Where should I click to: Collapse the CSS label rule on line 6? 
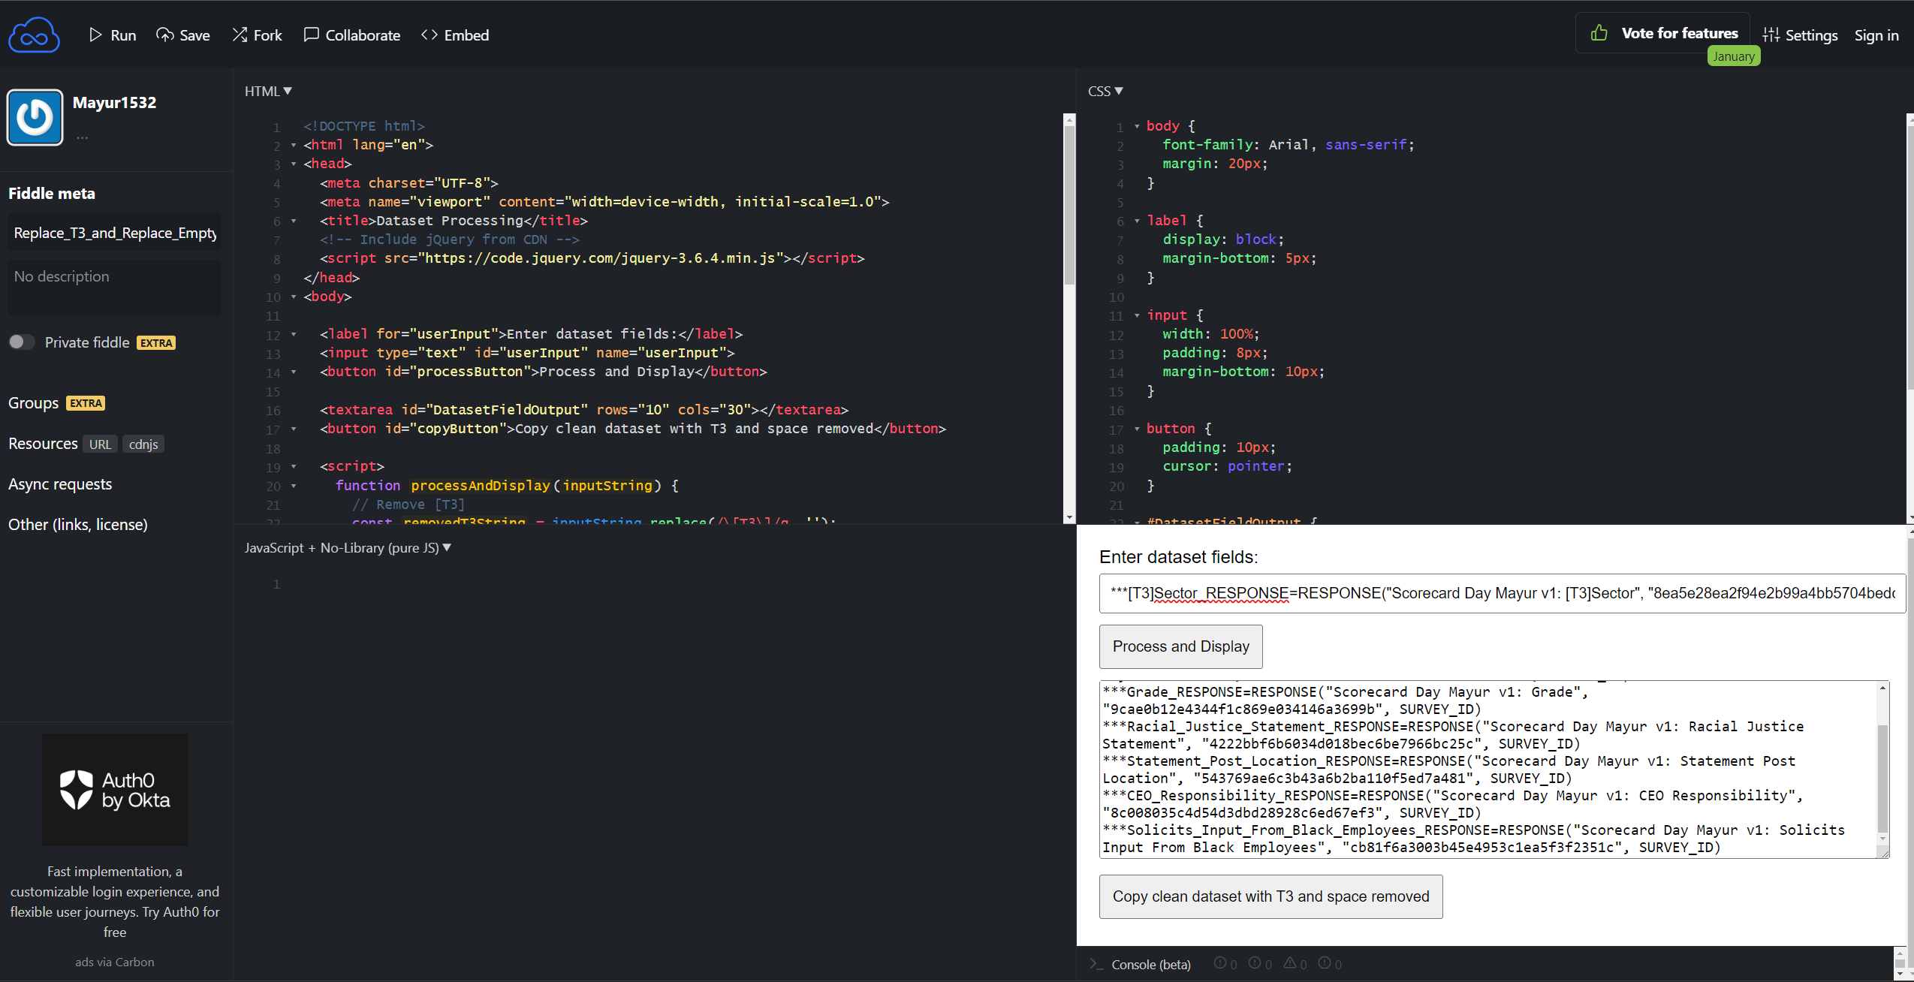[1137, 221]
